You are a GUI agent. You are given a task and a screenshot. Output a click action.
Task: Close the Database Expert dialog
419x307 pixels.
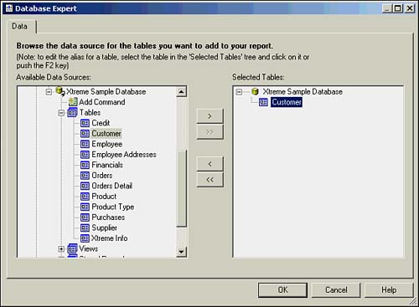(409, 8)
